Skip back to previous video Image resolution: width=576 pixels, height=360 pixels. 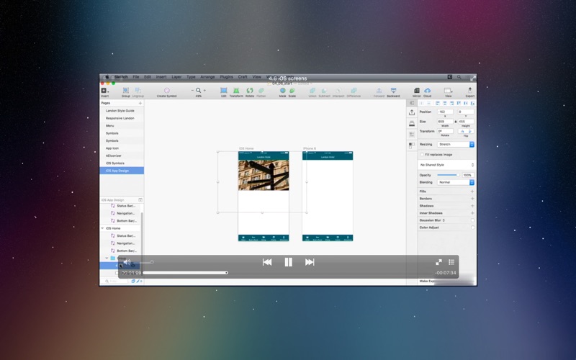click(x=267, y=262)
